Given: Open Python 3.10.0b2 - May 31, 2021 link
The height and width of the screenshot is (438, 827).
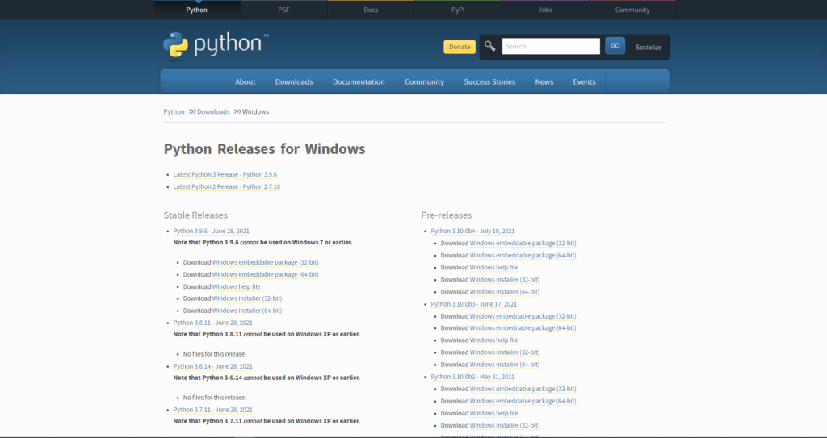Looking at the screenshot, I should click(x=472, y=377).
